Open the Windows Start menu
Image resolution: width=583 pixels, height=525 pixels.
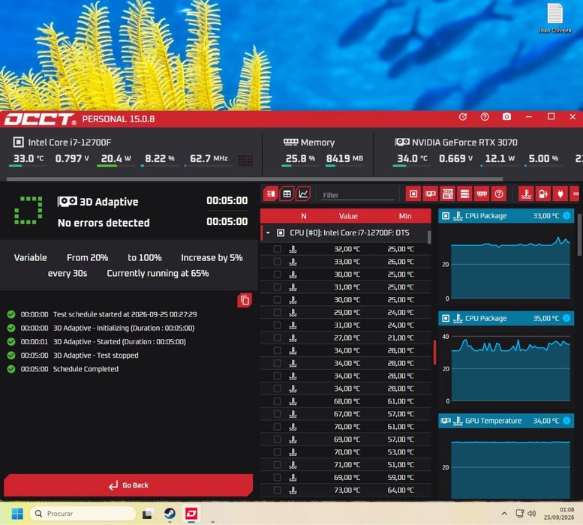(17, 514)
